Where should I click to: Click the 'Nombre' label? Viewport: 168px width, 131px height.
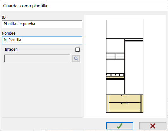coord(9,33)
